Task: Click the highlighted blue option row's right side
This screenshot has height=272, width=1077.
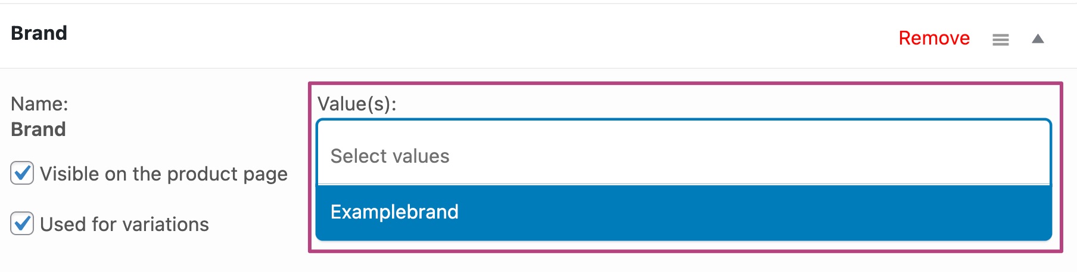Action: (894, 212)
